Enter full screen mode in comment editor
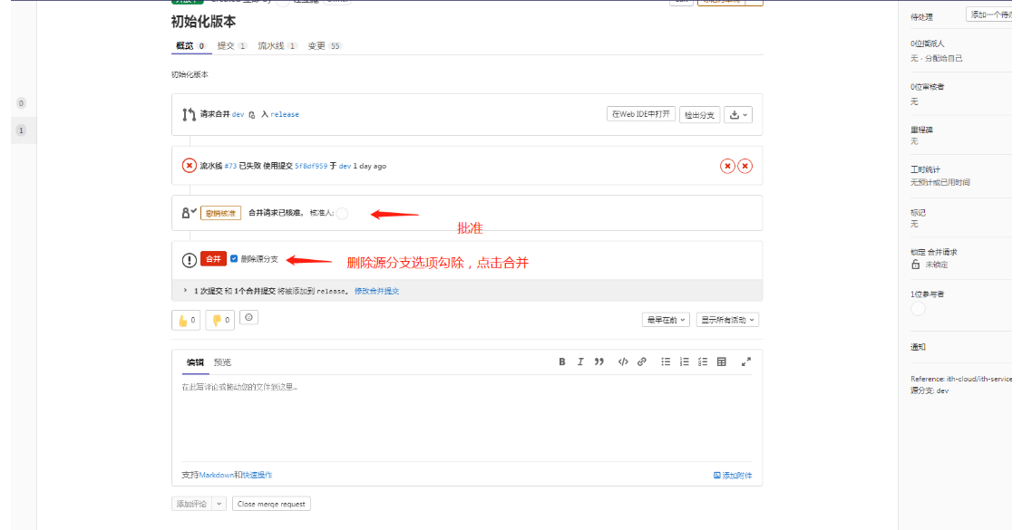The width and height of the screenshot is (1022, 530). tap(746, 361)
